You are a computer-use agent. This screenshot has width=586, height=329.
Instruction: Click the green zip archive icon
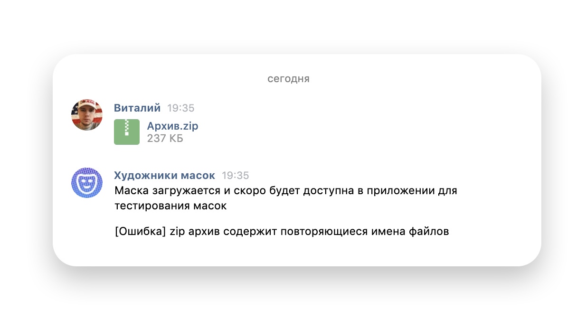point(126,132)
